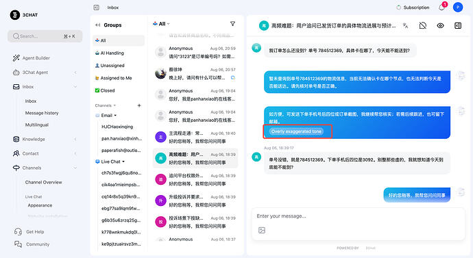The width and height of the screenshot is (473, 258).
Task: Open the conversation from Aug 06, 20:57
Action: click(195, 73)
